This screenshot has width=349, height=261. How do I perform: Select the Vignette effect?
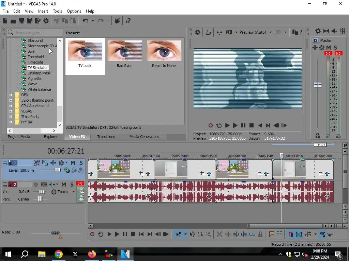34,79
